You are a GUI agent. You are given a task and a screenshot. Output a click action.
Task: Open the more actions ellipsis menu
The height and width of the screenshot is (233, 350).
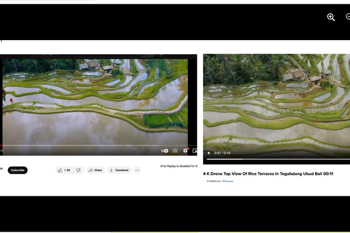pyautogui.click(x=137, y=170)
